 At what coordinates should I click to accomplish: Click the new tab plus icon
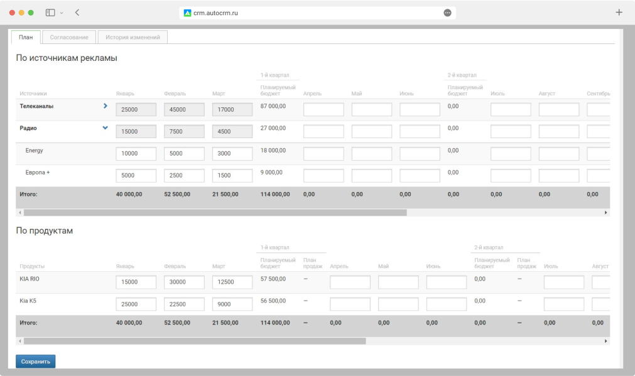619,13
